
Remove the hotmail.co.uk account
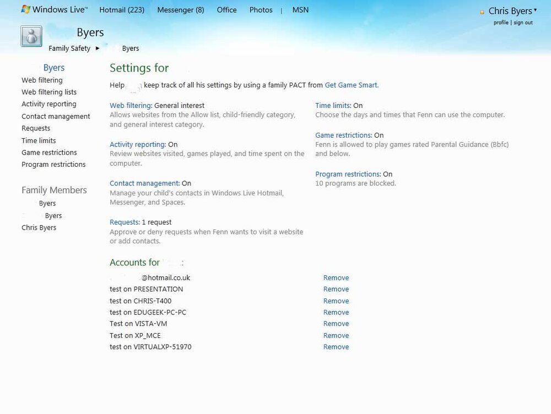coord(336,278)
